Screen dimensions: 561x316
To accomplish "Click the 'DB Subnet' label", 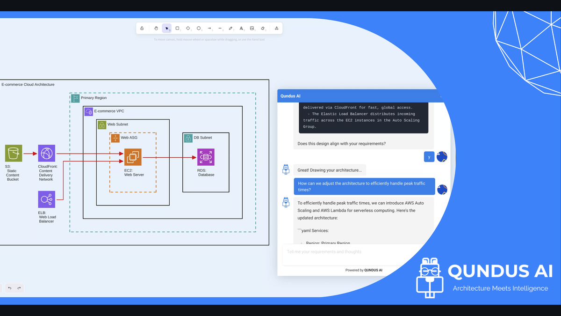I will [x=203, y=138].
